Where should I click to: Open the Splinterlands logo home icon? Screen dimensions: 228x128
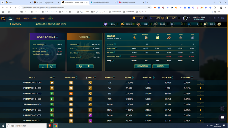coord(3,18)
